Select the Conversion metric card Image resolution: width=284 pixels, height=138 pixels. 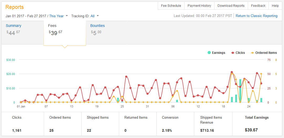pos(175,124)
